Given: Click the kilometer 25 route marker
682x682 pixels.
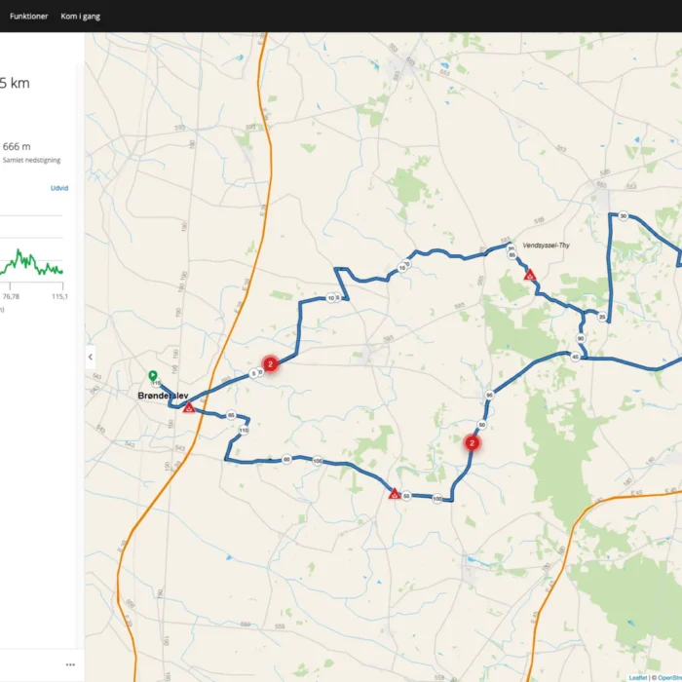Looking at the screenshot, I should click(603, 317).
